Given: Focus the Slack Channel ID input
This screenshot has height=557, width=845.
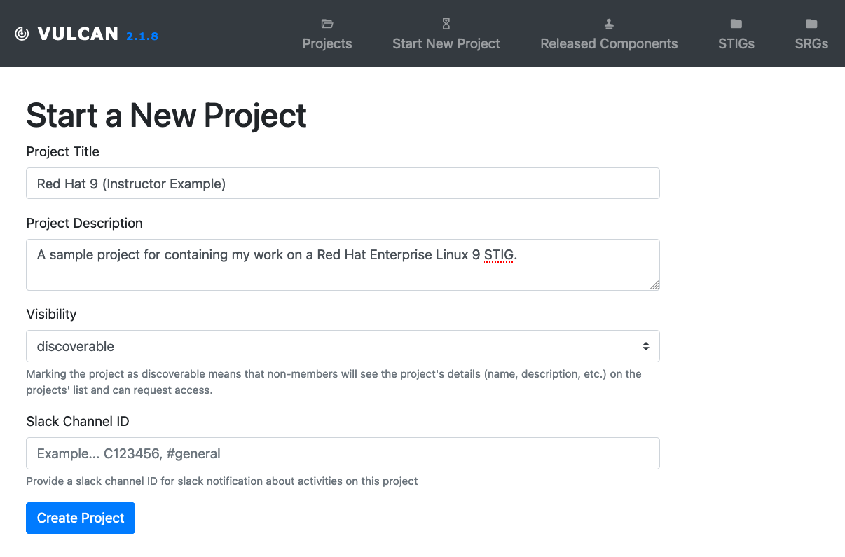Looking at the screenshot, I should point(343,453).
